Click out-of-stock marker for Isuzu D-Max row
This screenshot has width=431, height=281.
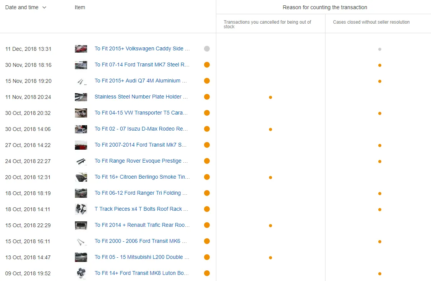pos(271,129)
